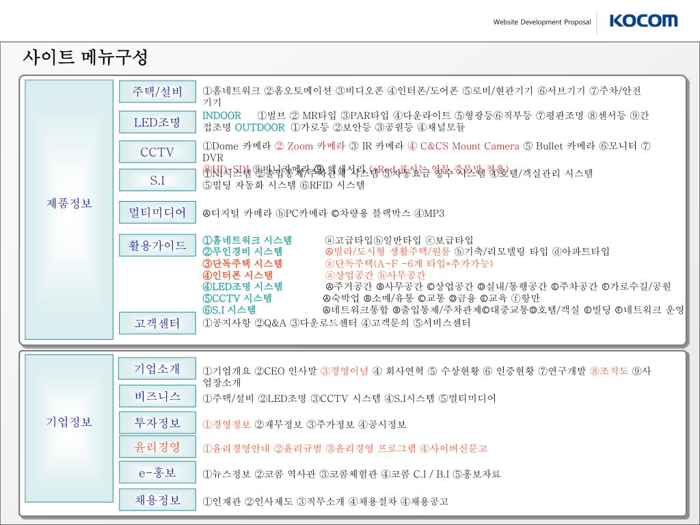Viewport: 700px width, 525px height.
Task: Click the red ⑧조직도 item
Action: tap(609, 371)
